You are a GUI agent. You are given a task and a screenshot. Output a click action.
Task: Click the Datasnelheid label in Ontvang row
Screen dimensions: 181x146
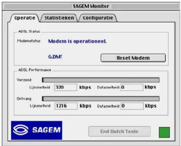pos(108,106)
